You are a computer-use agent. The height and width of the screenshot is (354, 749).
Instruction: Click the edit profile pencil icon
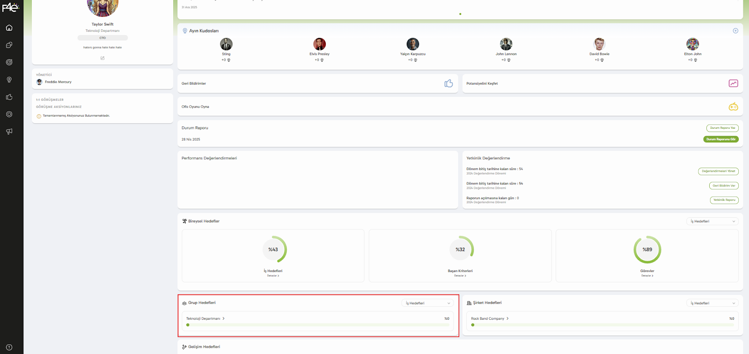click(103, 58)
